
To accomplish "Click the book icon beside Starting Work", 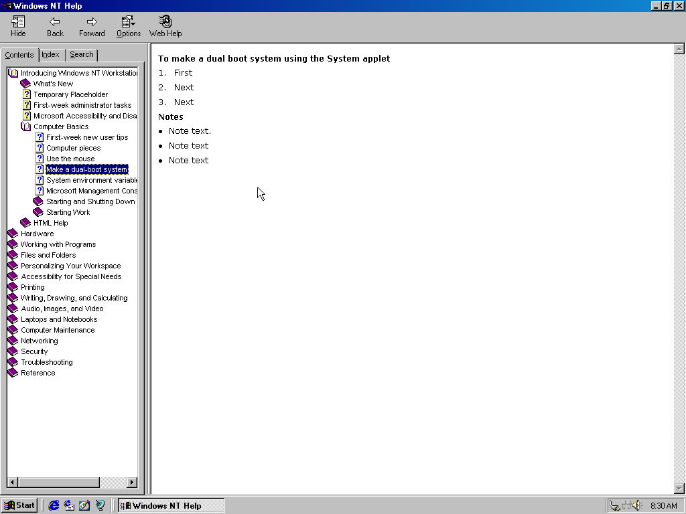I will 38,212.
